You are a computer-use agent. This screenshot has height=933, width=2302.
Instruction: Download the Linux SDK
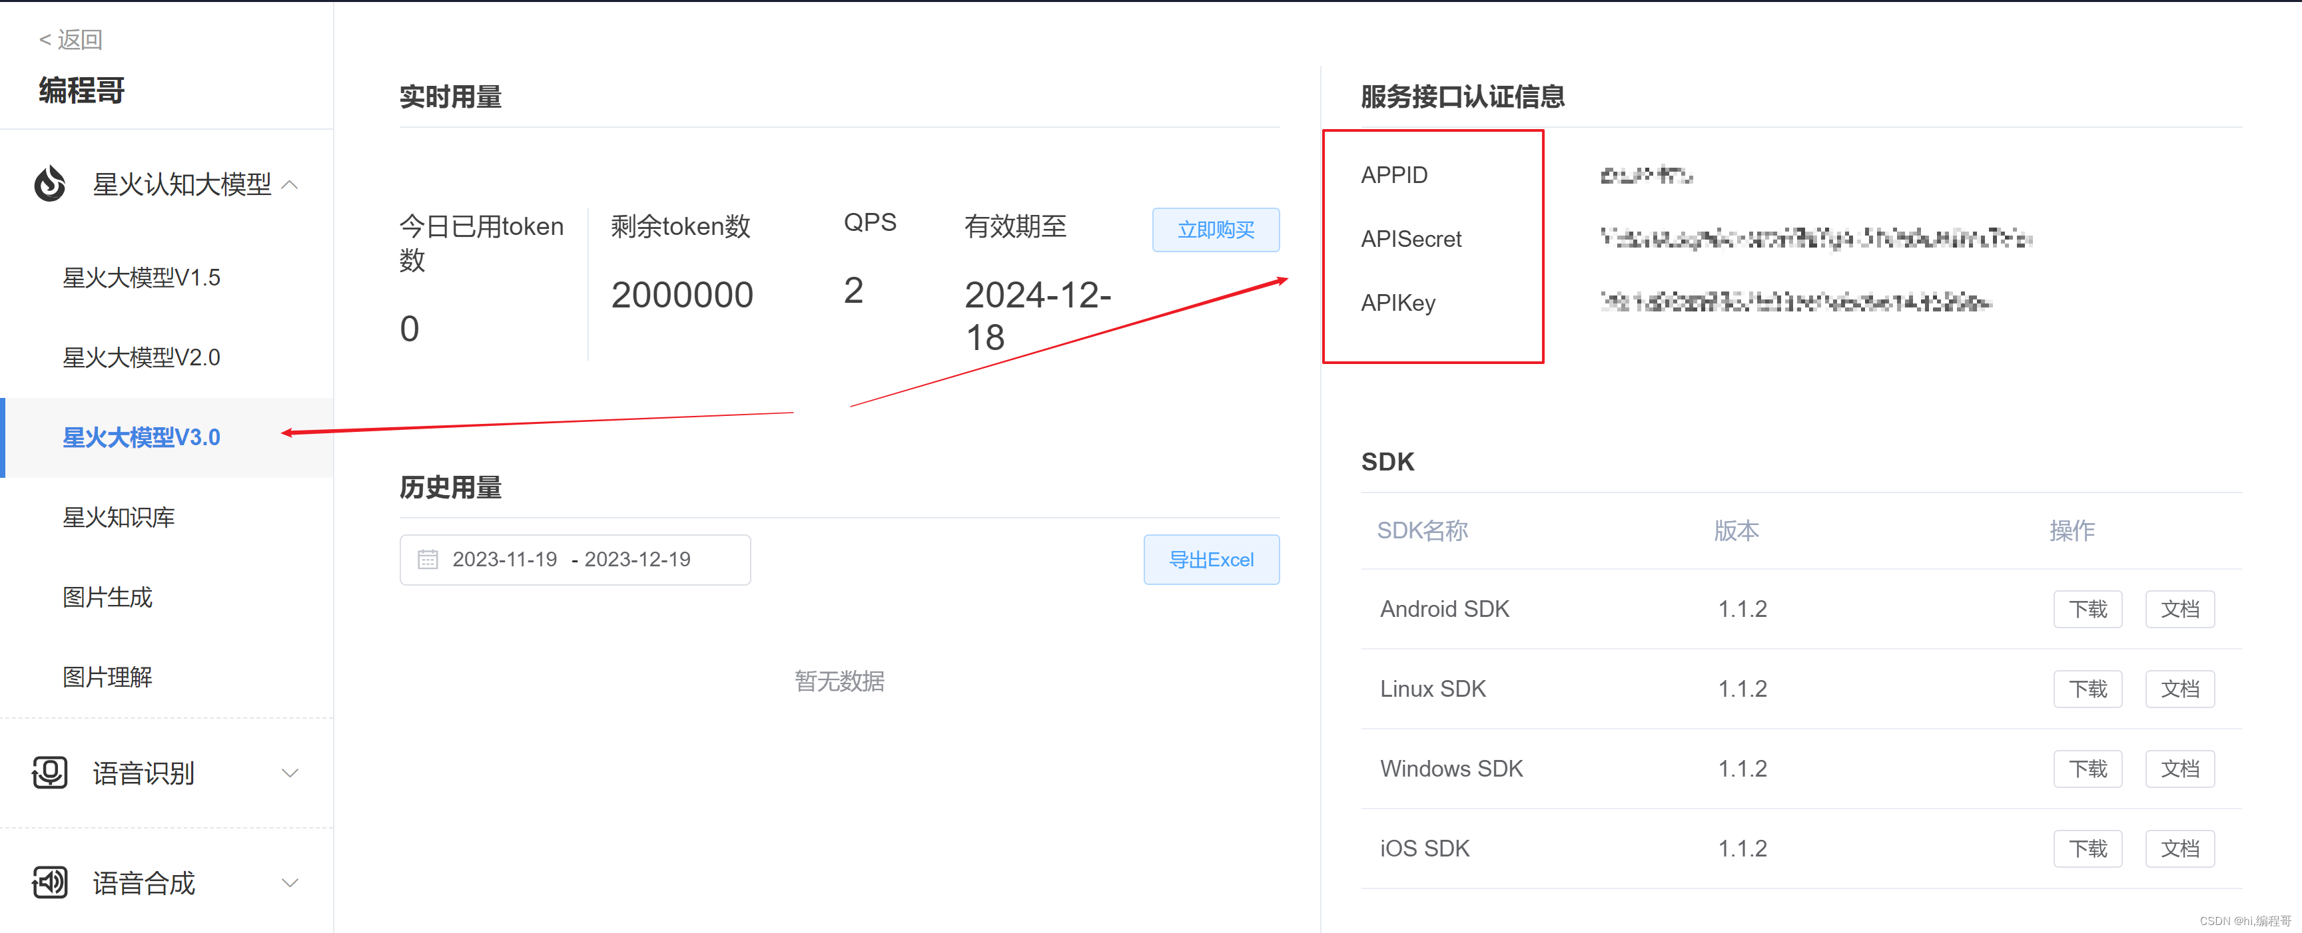2088,689
